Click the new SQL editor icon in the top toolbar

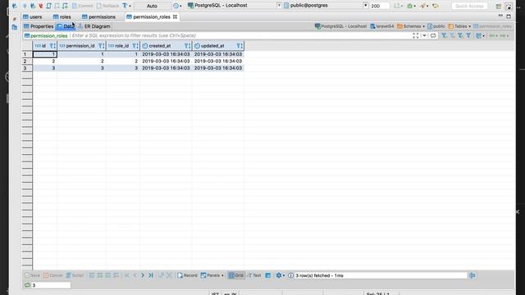pos(49,6)
